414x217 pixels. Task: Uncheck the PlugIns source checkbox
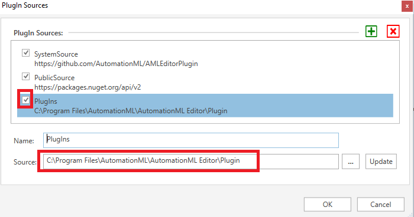pos(25,100)
